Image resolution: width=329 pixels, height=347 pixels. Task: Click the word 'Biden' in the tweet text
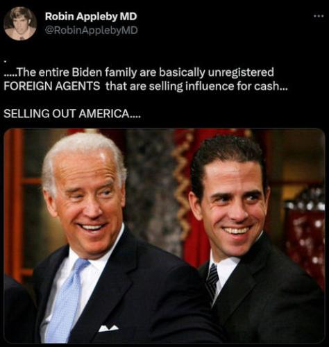tap(87, 72)
